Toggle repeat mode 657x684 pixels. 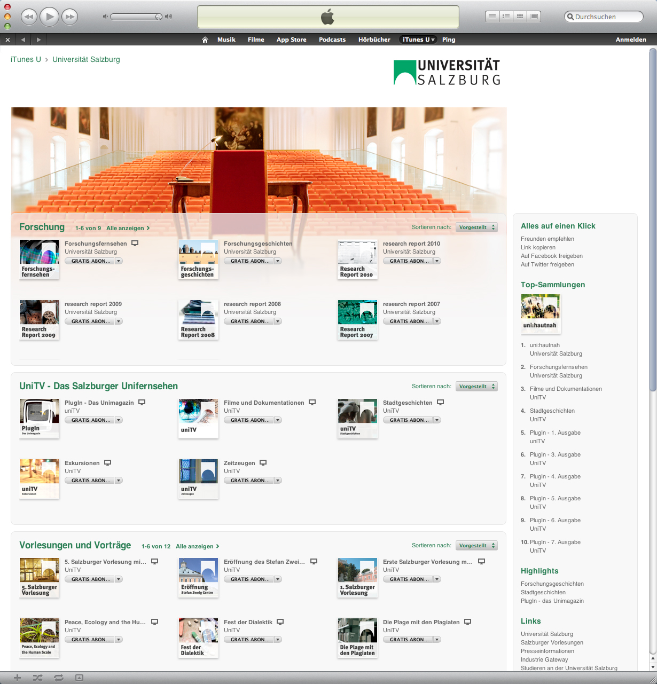[58, 678]
